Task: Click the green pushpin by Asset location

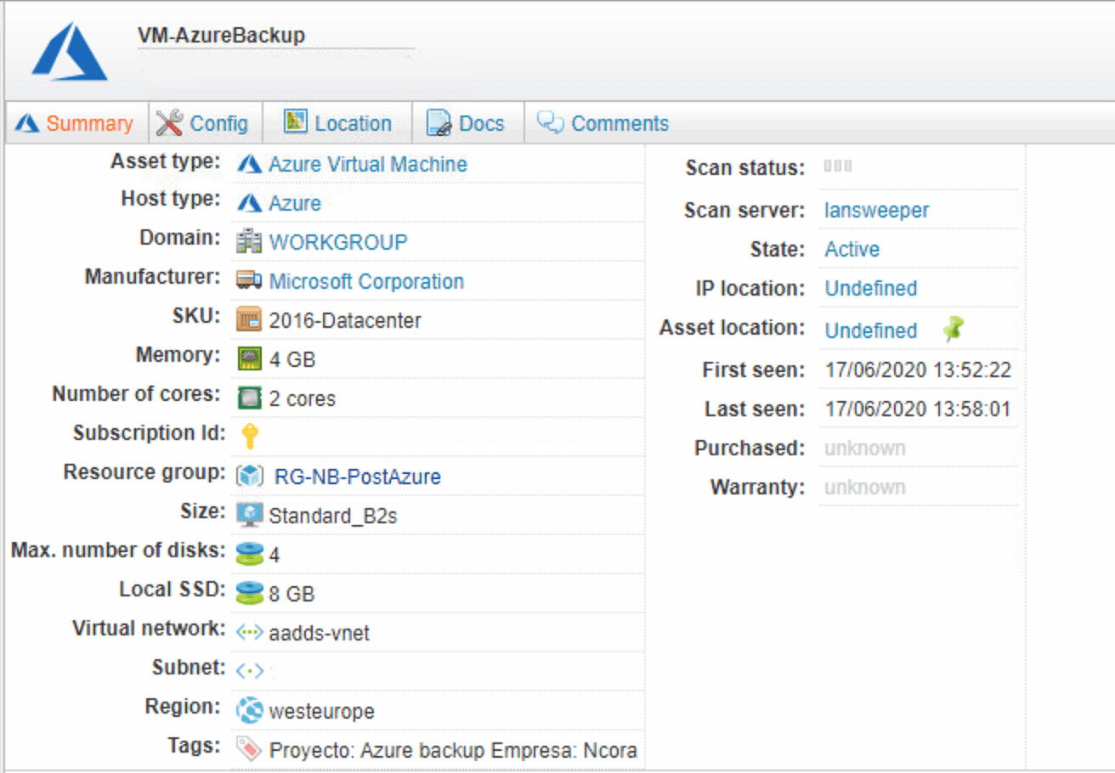Action: [954, 330]
